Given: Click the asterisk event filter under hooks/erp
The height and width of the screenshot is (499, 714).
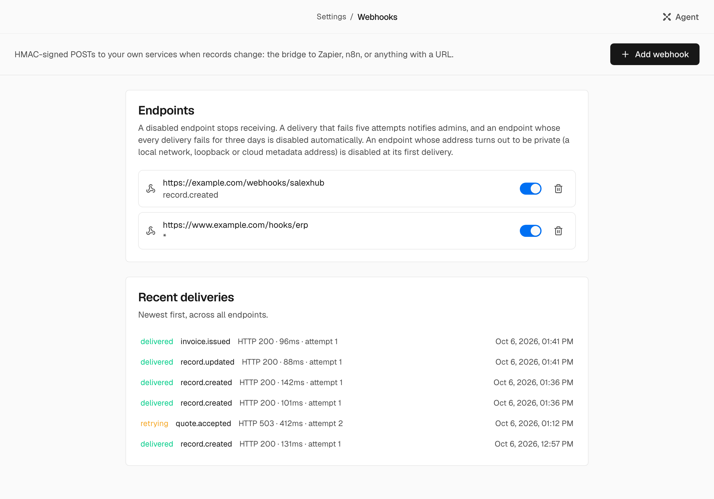Looking at the screenshot, I should (165, 236).
